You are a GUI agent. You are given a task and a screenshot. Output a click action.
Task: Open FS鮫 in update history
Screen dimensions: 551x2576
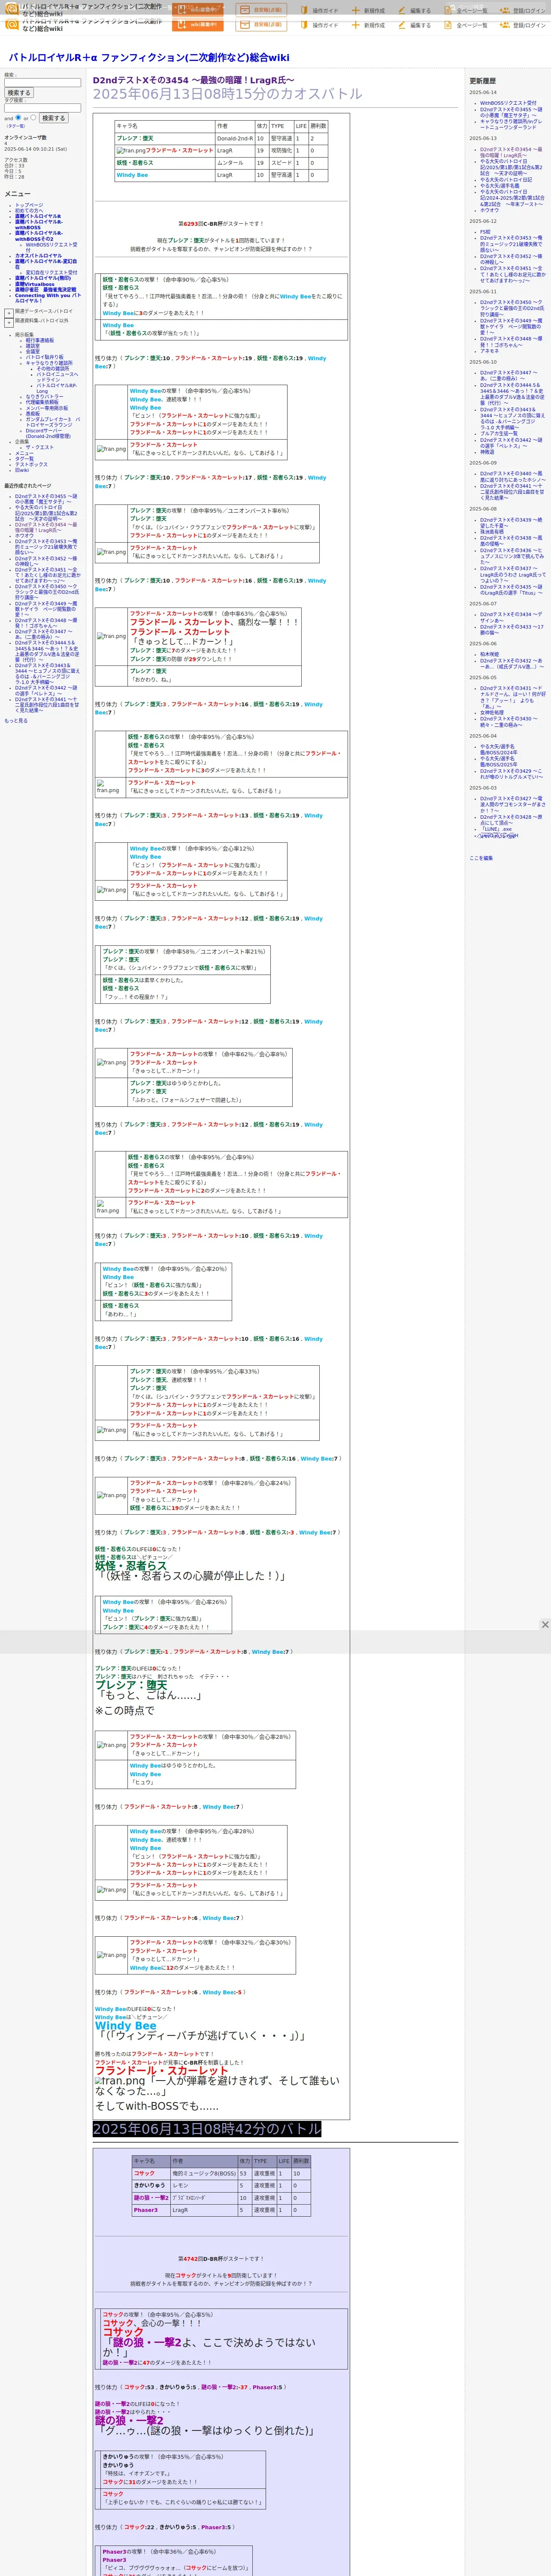click(485, 232)
